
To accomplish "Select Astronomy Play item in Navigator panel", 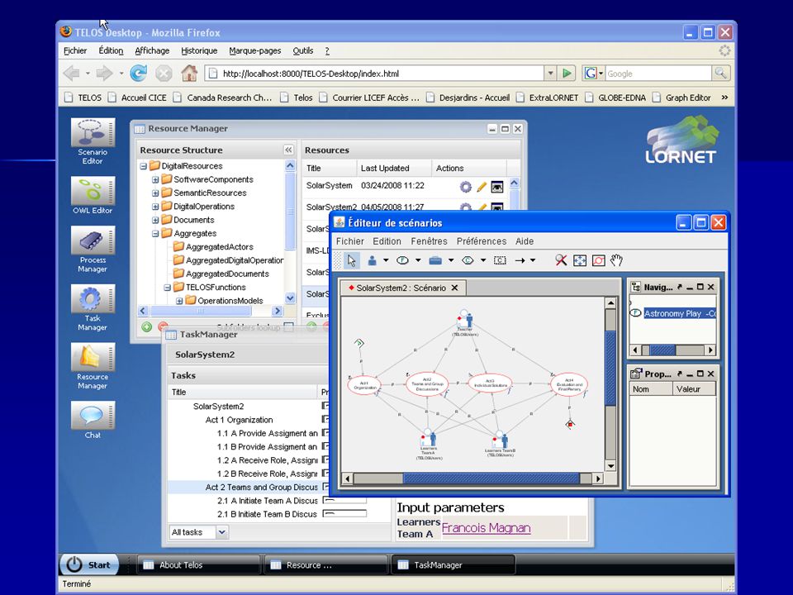I will point(679,313).
